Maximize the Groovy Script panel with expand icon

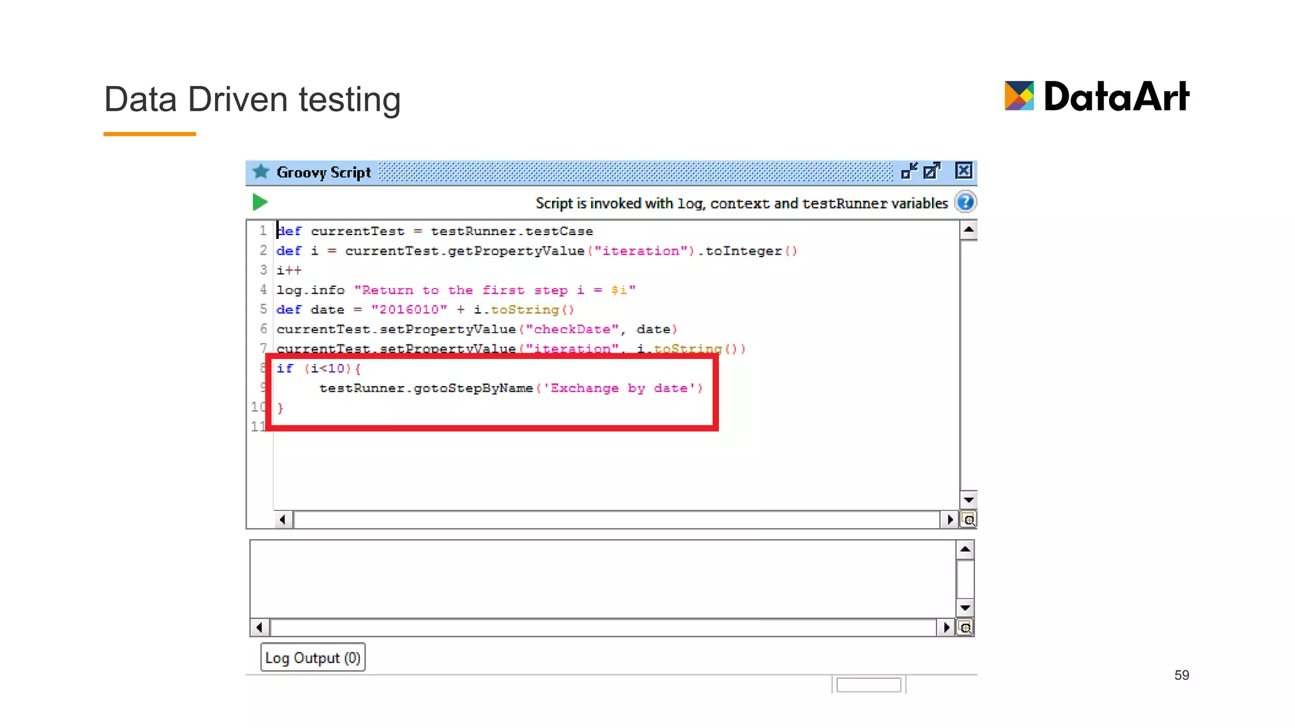(932, 171)
